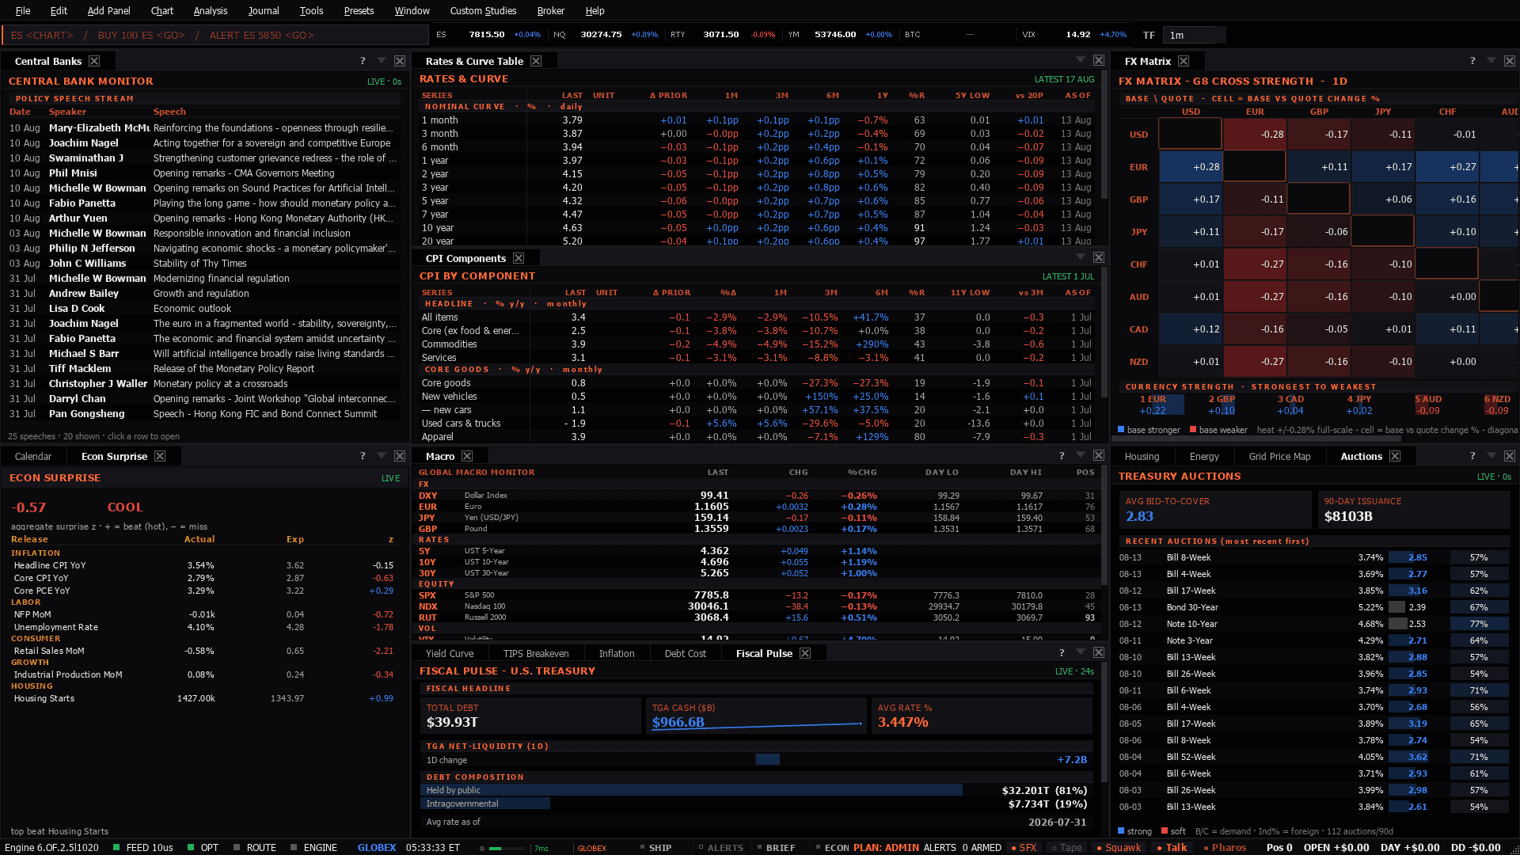The height and width of the screenshot is (855, 1520).
Task: Close the Rates & Curve Table tab
Action: [x=536, y=61]
